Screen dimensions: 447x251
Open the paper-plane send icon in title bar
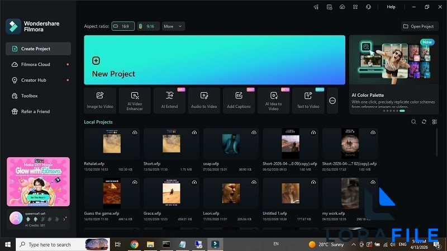pos(316,7)
